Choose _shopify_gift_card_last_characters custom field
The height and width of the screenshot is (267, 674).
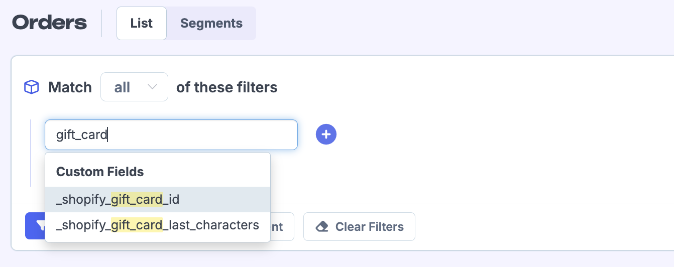158,225
